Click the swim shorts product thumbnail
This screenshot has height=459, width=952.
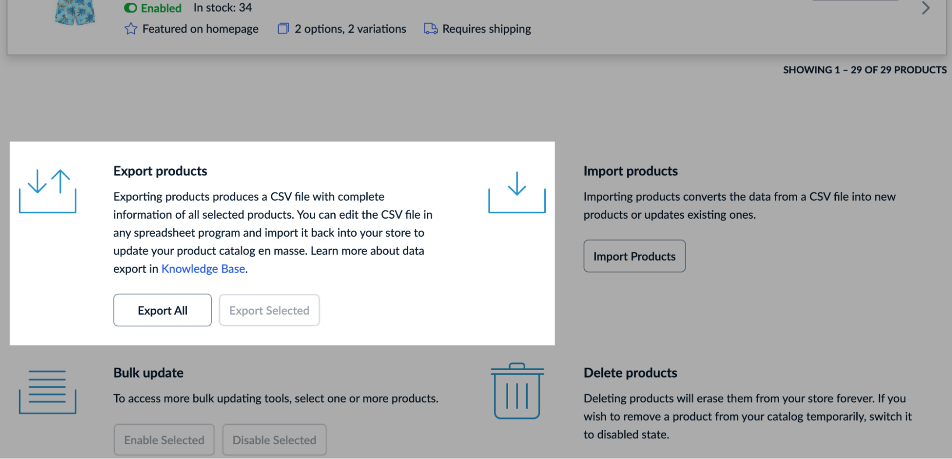[74, 12]
